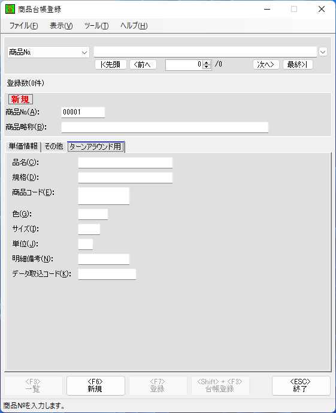
Task: Click the 色(G) input field
Action: [93, 215]
